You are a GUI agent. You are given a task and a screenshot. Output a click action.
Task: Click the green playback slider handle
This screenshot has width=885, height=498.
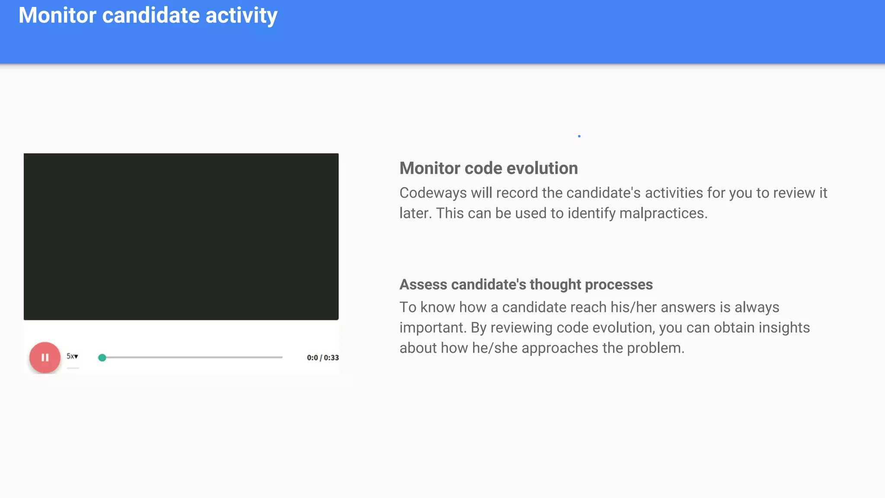pyautogui.click(x=102, y=358)
